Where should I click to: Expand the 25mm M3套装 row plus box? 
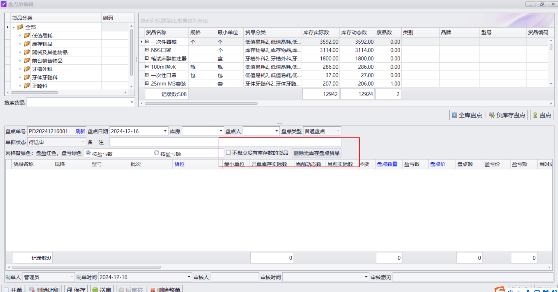[147, 83]
